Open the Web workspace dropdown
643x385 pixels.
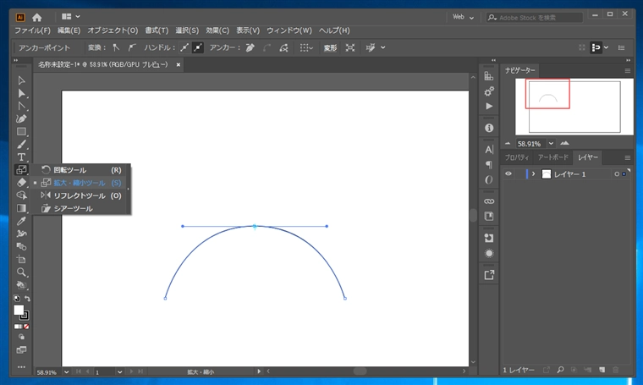463,17
